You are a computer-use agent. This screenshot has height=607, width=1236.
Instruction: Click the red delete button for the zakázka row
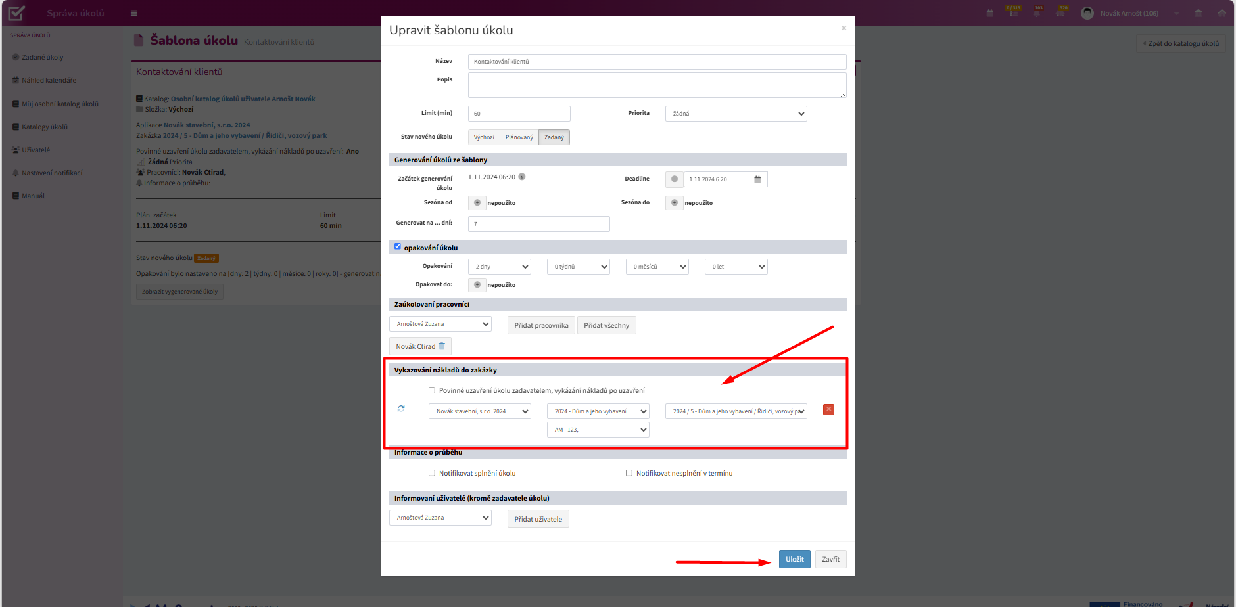[x=828, y=409]
